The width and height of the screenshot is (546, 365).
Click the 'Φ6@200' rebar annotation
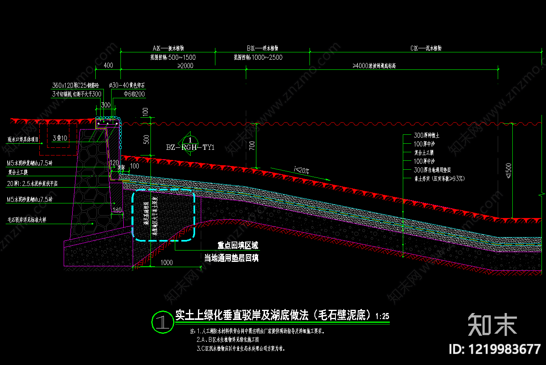[x=134, y=94]
